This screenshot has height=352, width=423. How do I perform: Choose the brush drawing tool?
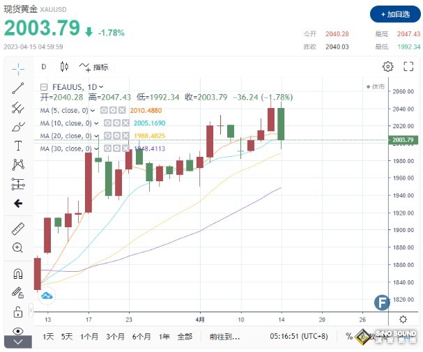pyautogui.click(x=17, y=127)
